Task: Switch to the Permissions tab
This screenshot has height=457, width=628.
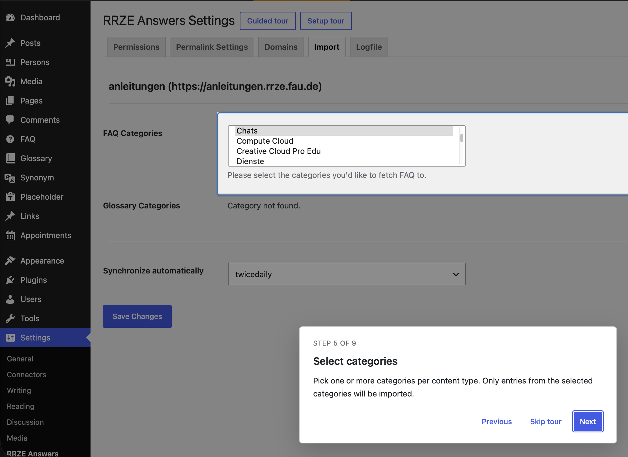Action: (136, 47)
